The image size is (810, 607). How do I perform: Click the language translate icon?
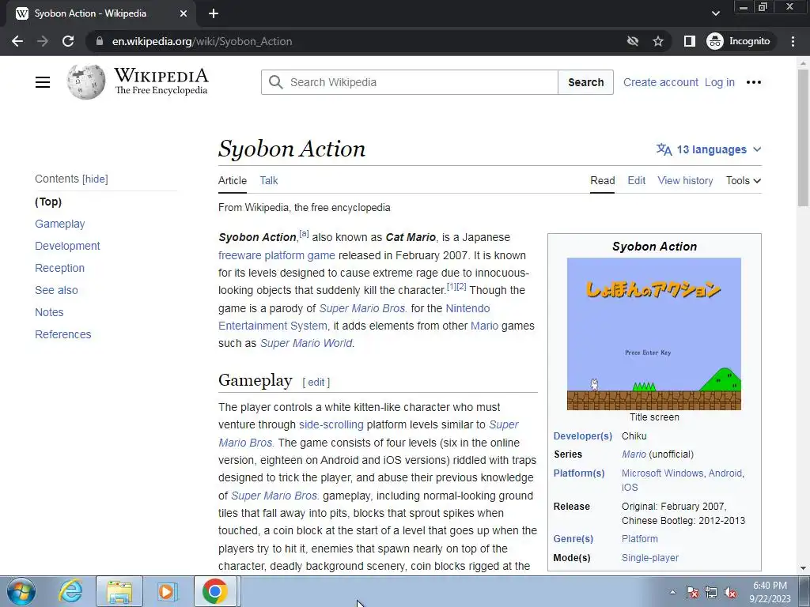coord(664,149)
